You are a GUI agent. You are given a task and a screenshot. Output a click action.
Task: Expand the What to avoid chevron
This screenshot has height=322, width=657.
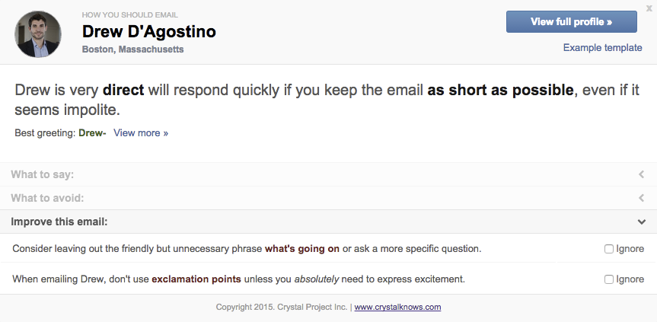pos(642,198)
